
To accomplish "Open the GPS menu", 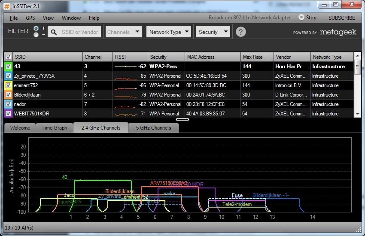I will coord(30,18).
